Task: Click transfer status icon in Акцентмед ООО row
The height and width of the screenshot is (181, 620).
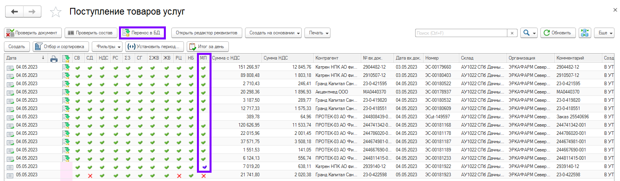Action: [x=65, y=92]
